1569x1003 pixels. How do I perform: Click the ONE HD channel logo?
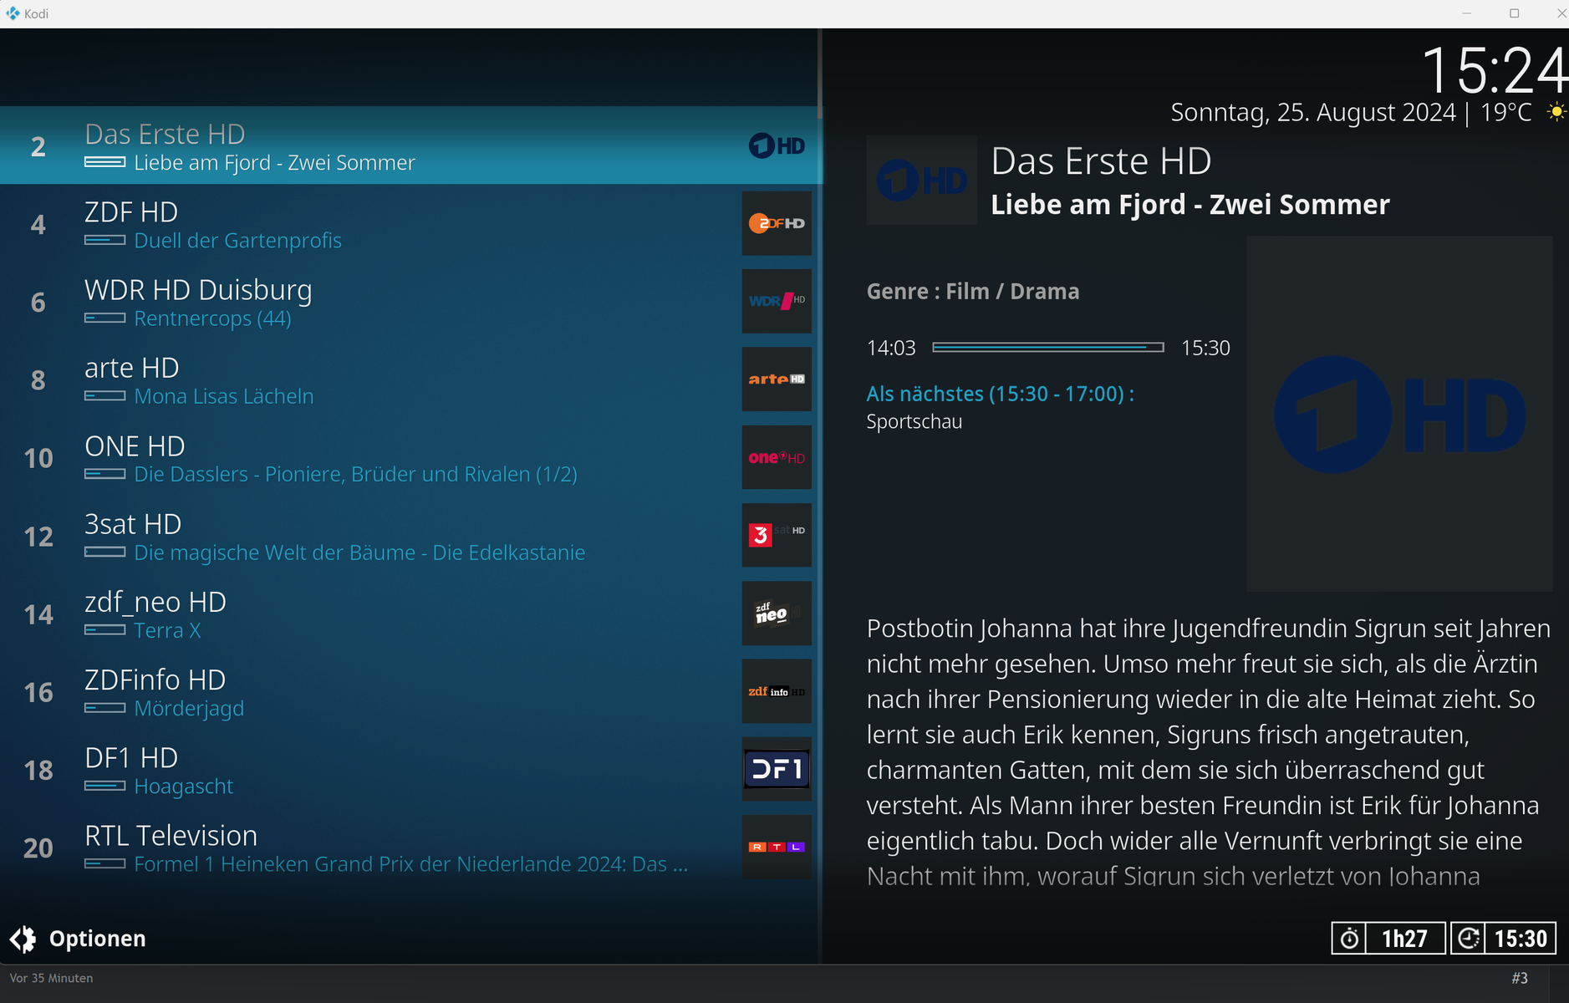point(777,457)
